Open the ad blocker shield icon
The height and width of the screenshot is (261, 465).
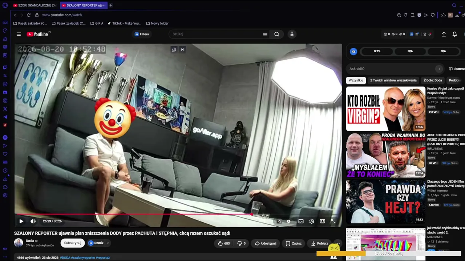419,15
